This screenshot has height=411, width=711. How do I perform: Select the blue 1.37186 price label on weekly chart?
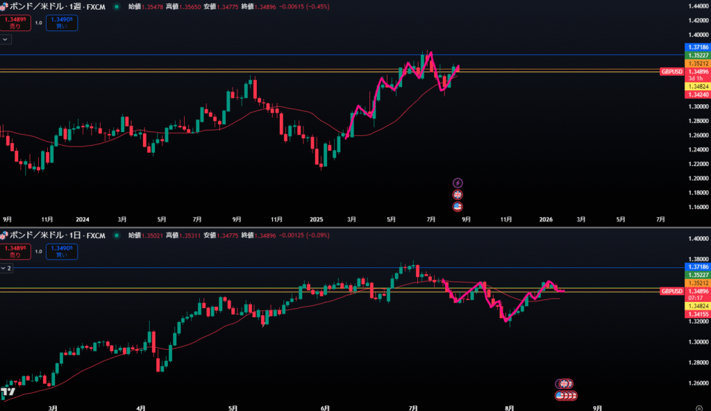coord(697,47)
